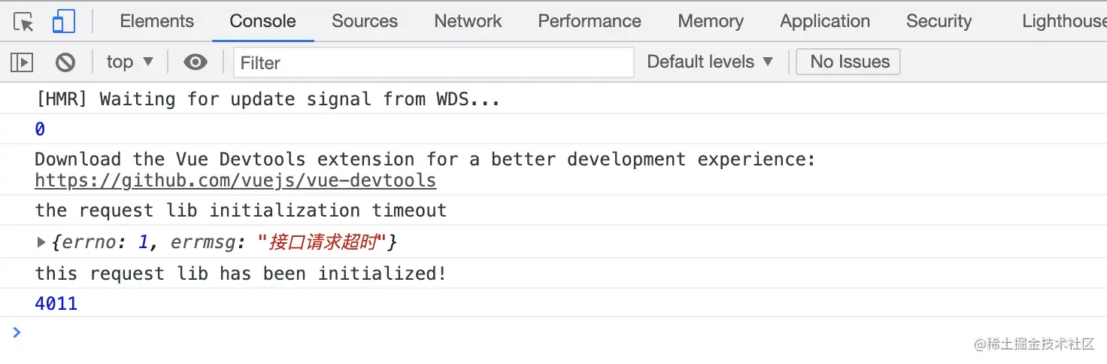Open the Performance tab
Viewport: 1107px width, 364px height.
click(590, 22)
